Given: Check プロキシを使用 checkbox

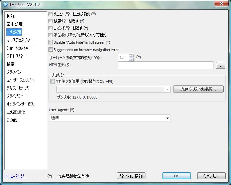Looking at the screenshot, I should (52, 81).
